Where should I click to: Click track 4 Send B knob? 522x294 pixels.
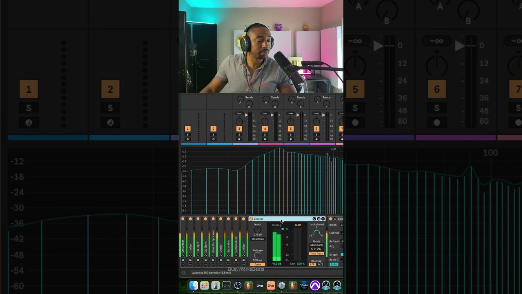(x=275, y=105)
